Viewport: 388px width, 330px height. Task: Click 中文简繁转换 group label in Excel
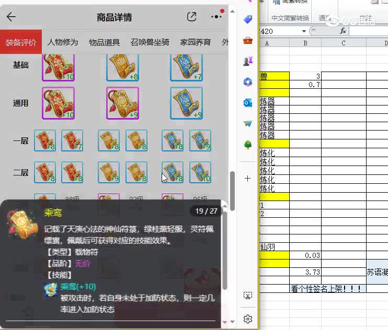(290, 18)
